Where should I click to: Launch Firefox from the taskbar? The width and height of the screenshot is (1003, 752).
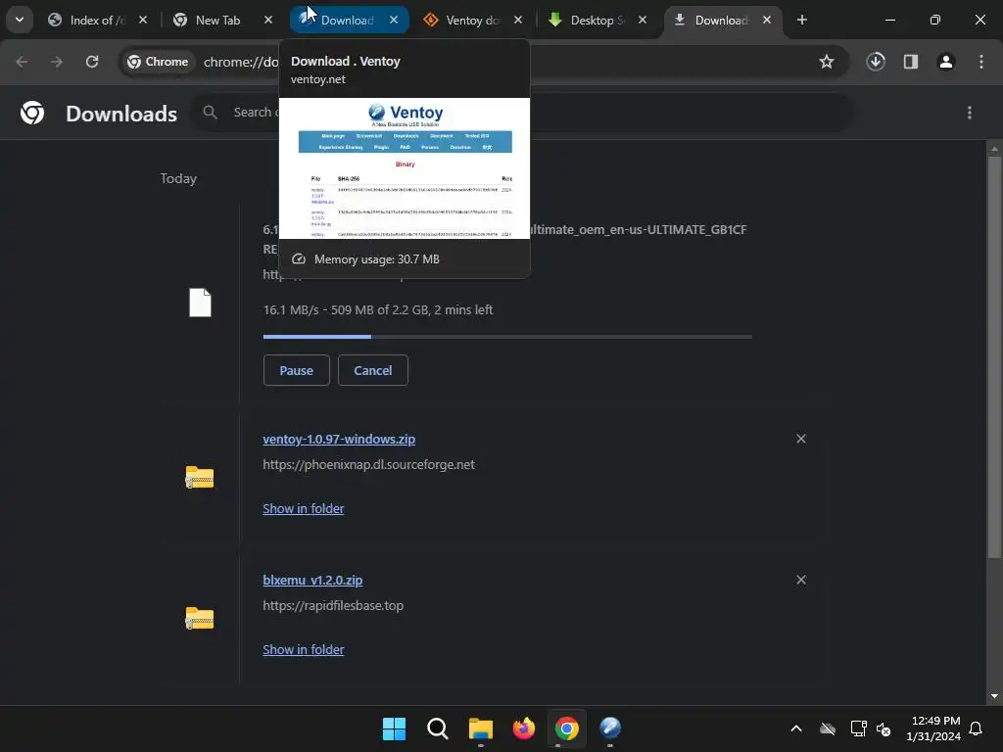(x=524, y=728)
